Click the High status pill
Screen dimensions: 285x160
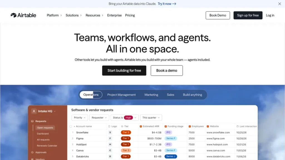coord(128,118)
